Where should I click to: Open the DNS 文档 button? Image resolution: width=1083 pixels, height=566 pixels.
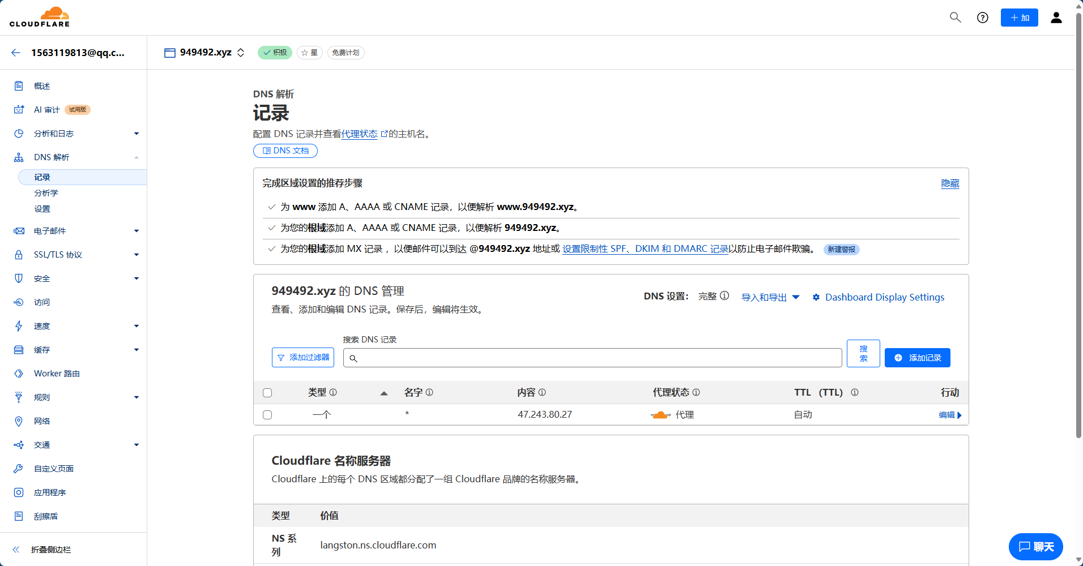285,151
